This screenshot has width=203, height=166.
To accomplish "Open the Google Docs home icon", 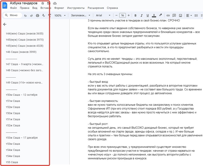I will [5, 5].
